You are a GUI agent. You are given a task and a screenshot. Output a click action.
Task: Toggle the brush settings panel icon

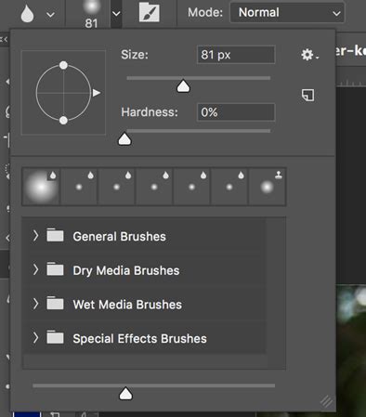pyautogui.click(x=150, y=12)
